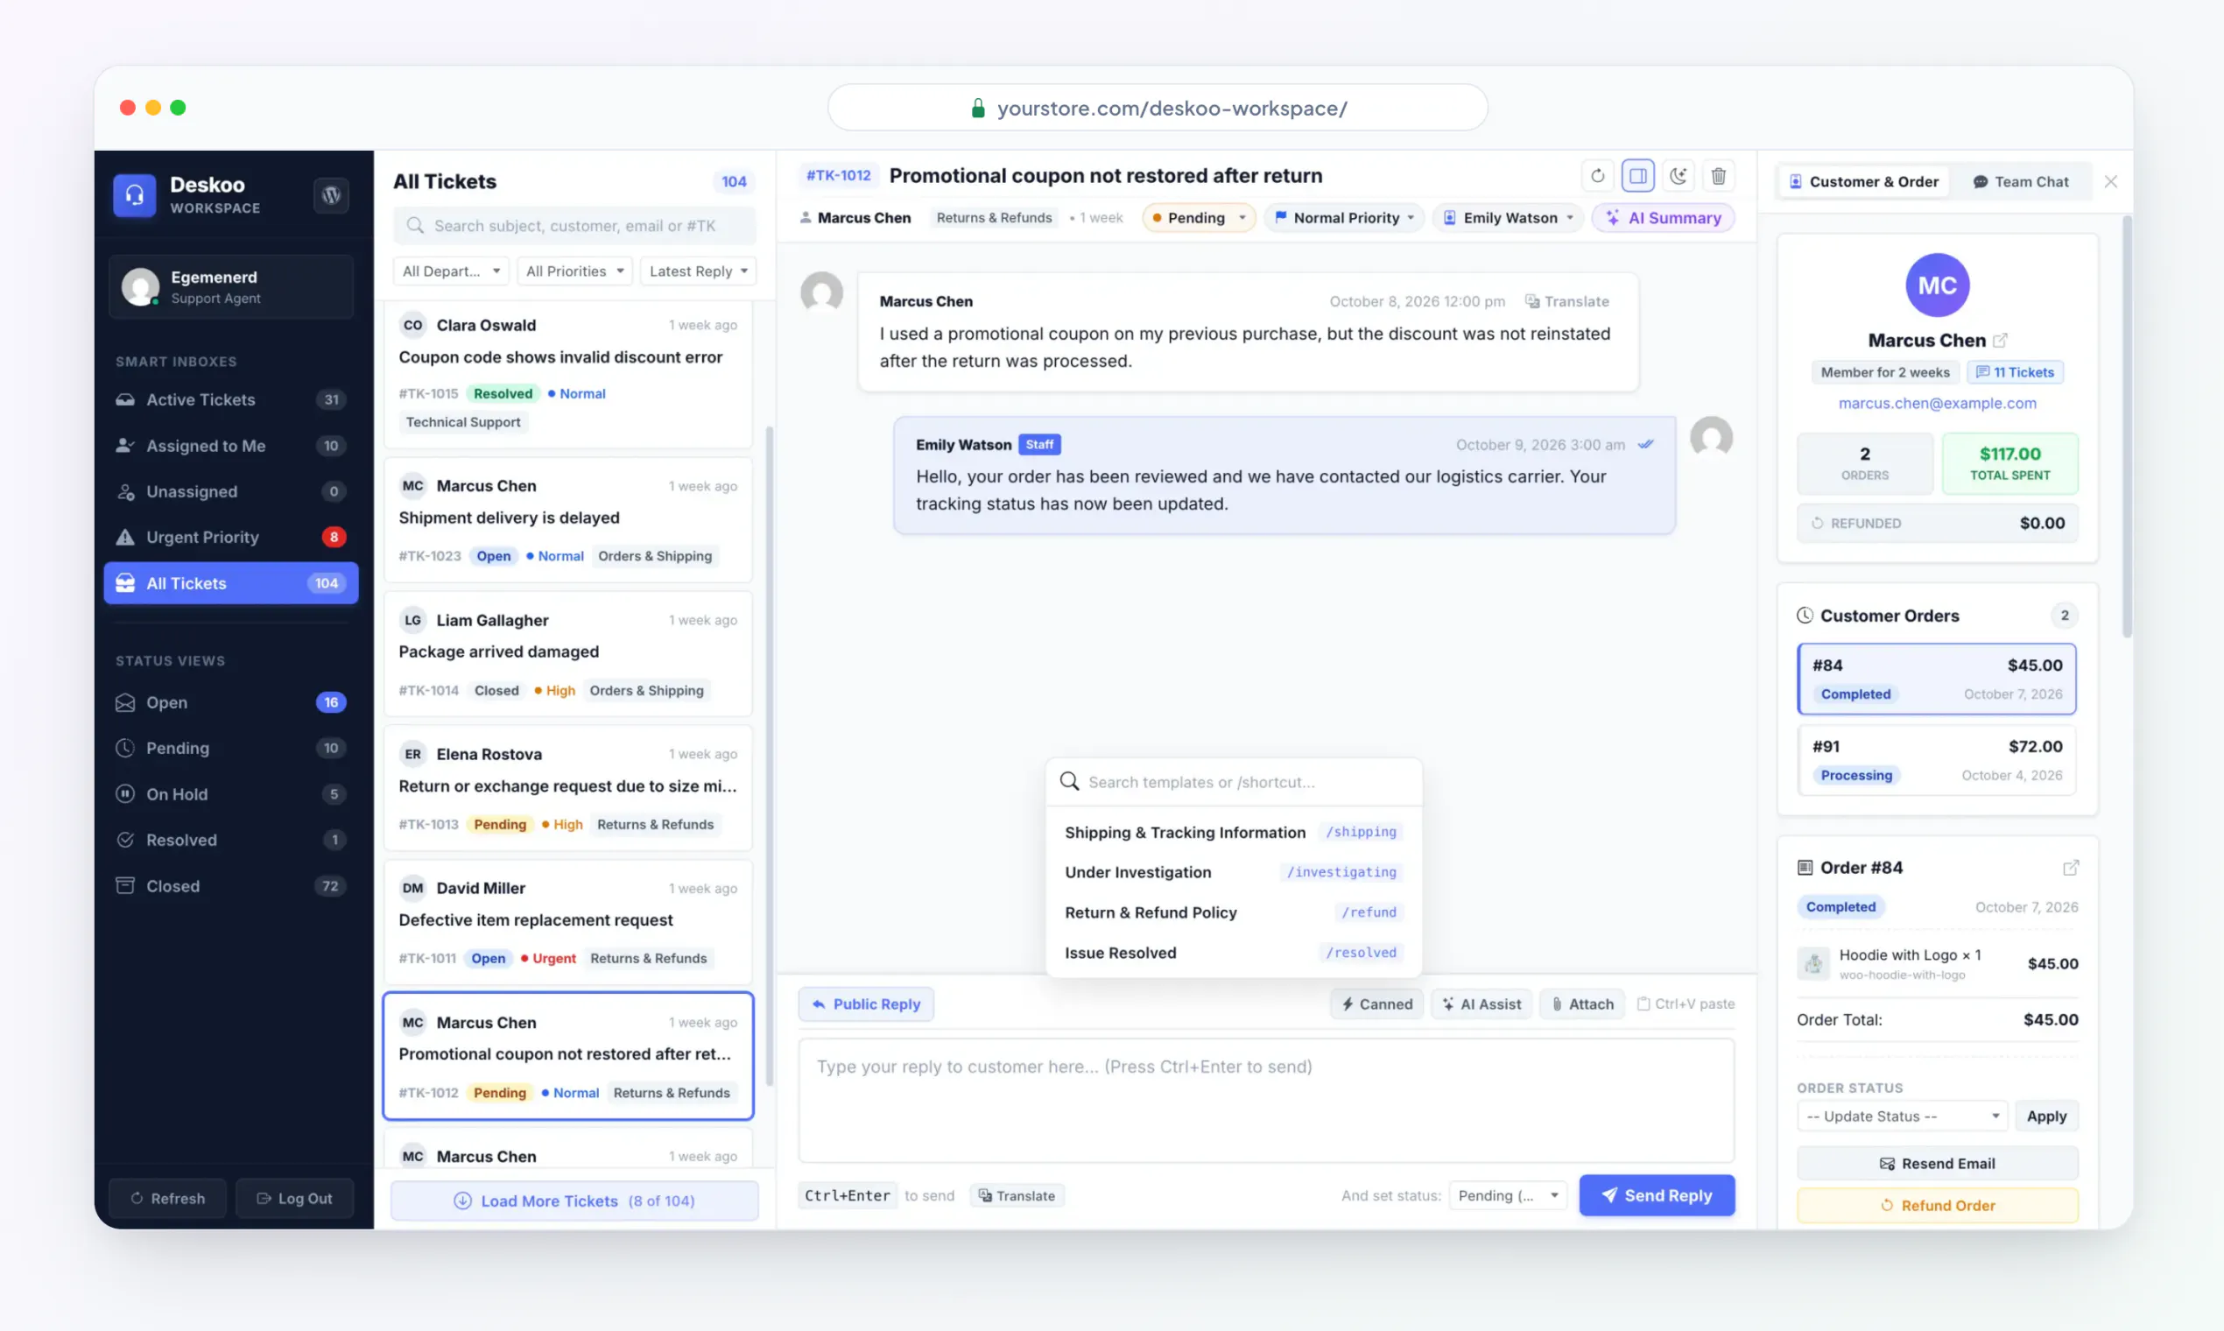Select Return & Refund Policy template
Image resolution: width=2224 pixels, height=1331 pixels.
point(1233,912)
